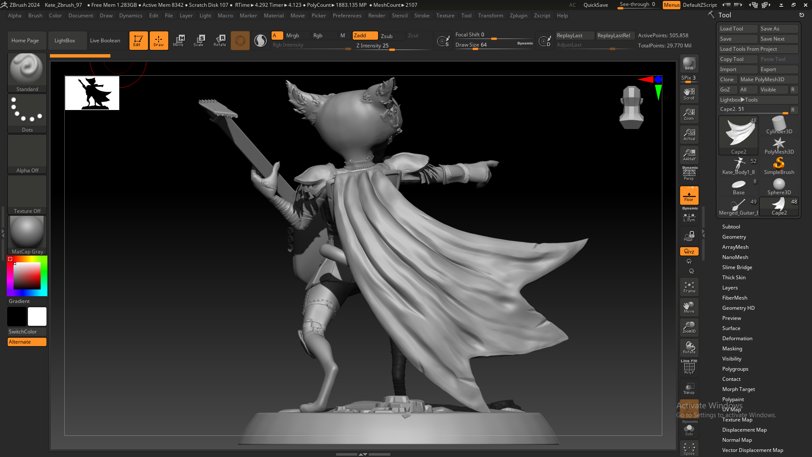The width and height of the screenshot is (812, 457).
Task: Click the silhouette thumbnail preview
Action: pyautogui.click(x=92, y=93)
